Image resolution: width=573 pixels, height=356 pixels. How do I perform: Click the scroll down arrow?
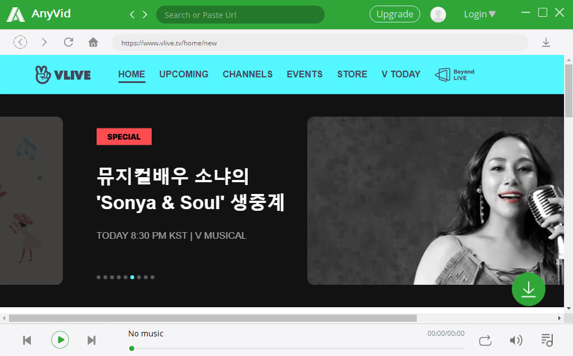[x=569, y=308]
